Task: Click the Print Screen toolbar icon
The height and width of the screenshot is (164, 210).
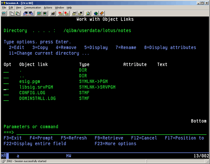Action: click(x=4, y=13)
